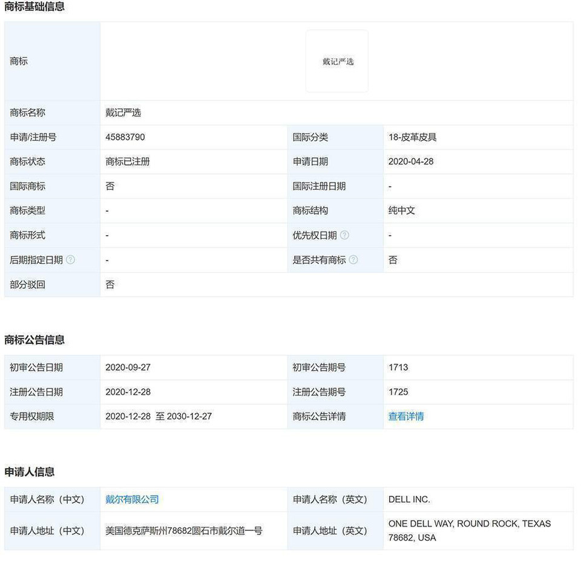581x569 pixels.
Task: Click help icon next to 是否共有商标
Action: click(x=353, y=260)
